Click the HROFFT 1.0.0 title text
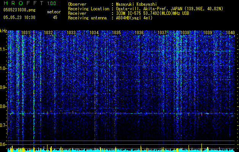Screen dimensions: 239x152 point(30,3)
